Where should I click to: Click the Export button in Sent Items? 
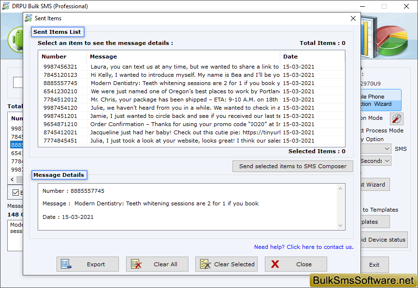tap(87, 264)
